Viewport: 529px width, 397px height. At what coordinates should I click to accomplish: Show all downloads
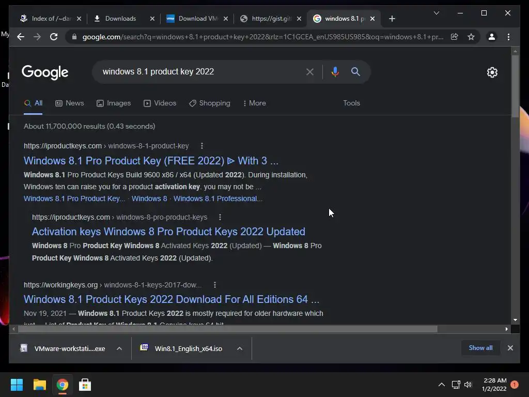coord(480,348)
